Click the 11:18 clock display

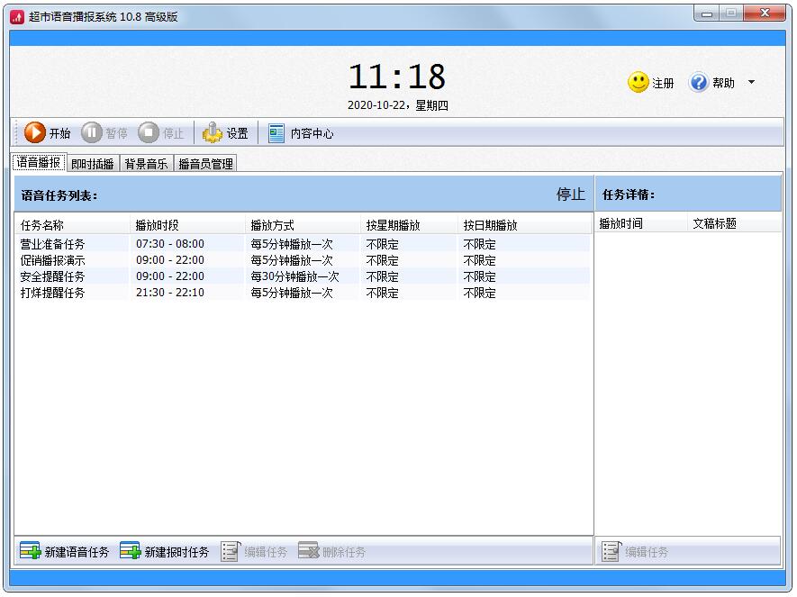point(397,77)
